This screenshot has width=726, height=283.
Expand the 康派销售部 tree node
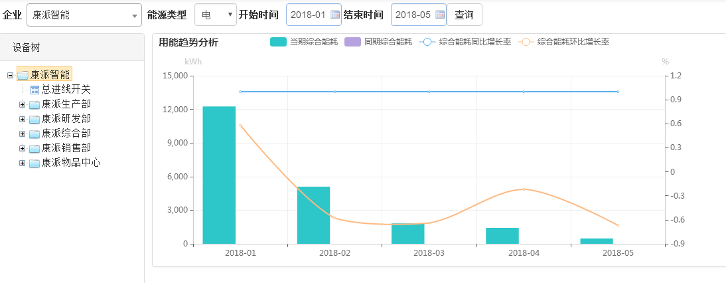(22, 148)
